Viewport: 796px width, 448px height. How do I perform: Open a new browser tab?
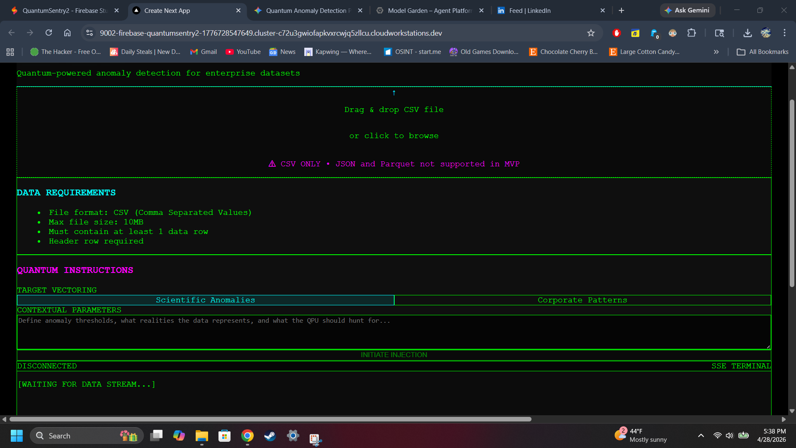[621, 10]
